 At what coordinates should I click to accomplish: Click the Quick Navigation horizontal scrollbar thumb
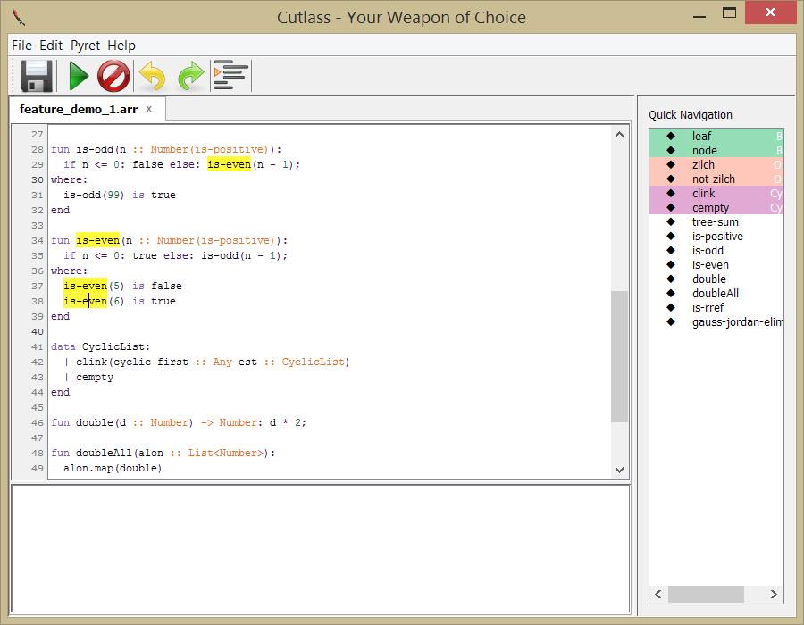pos(706,595)
